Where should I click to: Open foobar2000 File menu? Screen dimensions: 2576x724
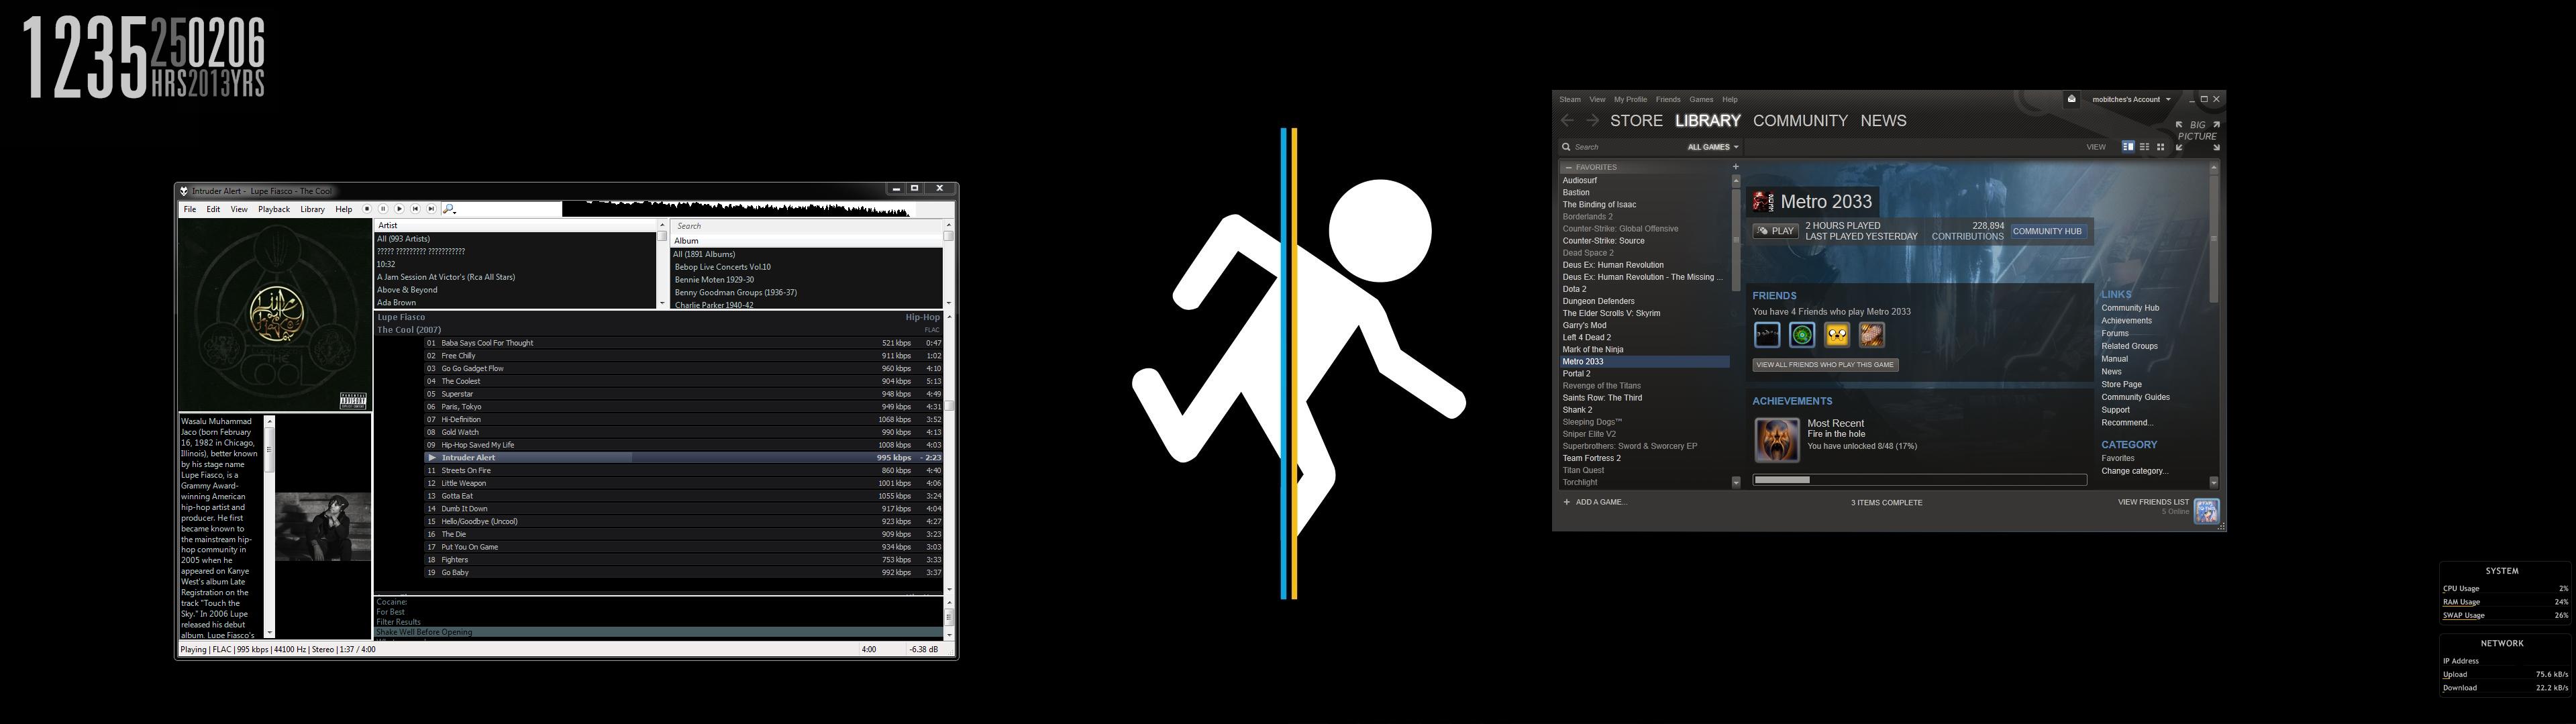coord(189,210)
